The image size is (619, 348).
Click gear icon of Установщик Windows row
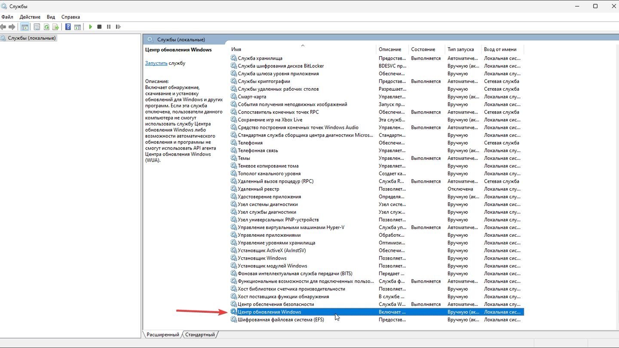point(234,258)
